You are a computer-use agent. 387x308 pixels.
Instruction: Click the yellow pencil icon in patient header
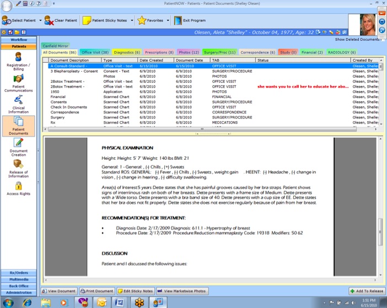tap(331, 32)
